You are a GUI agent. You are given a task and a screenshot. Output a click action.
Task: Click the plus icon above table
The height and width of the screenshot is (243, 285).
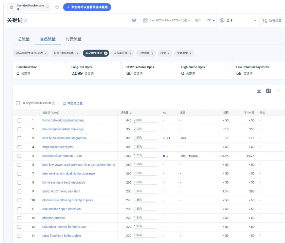pyautogui.click(x=278, y=91)
